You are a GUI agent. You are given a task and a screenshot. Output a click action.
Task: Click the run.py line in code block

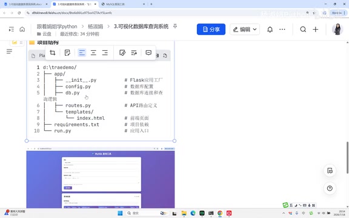click(x=62, y=131)
